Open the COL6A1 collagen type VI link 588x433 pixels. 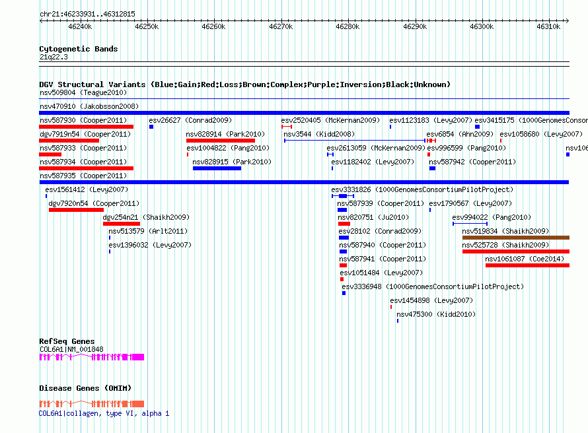(104, 413)
